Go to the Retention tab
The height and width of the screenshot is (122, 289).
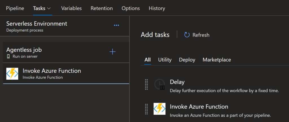[x=102, y=8]
